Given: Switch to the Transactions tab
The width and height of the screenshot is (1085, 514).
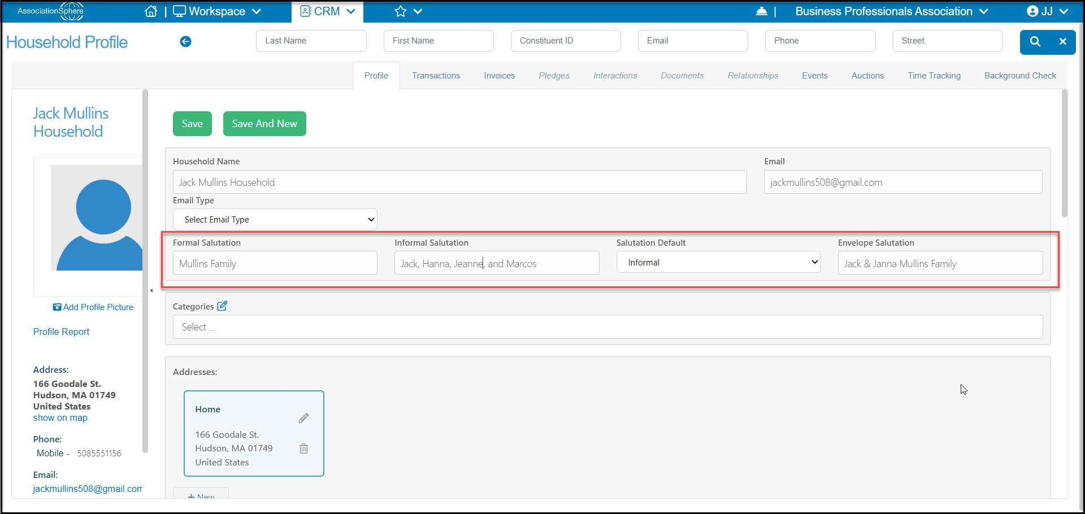Looking at the screenshot, I should 436,76.
